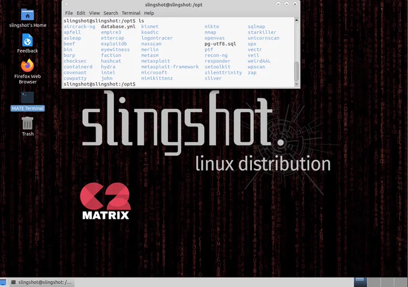Click the 'hashcat' directory name
The width and height of the screenshot is (408, 287).
click(x=111, y=61)
